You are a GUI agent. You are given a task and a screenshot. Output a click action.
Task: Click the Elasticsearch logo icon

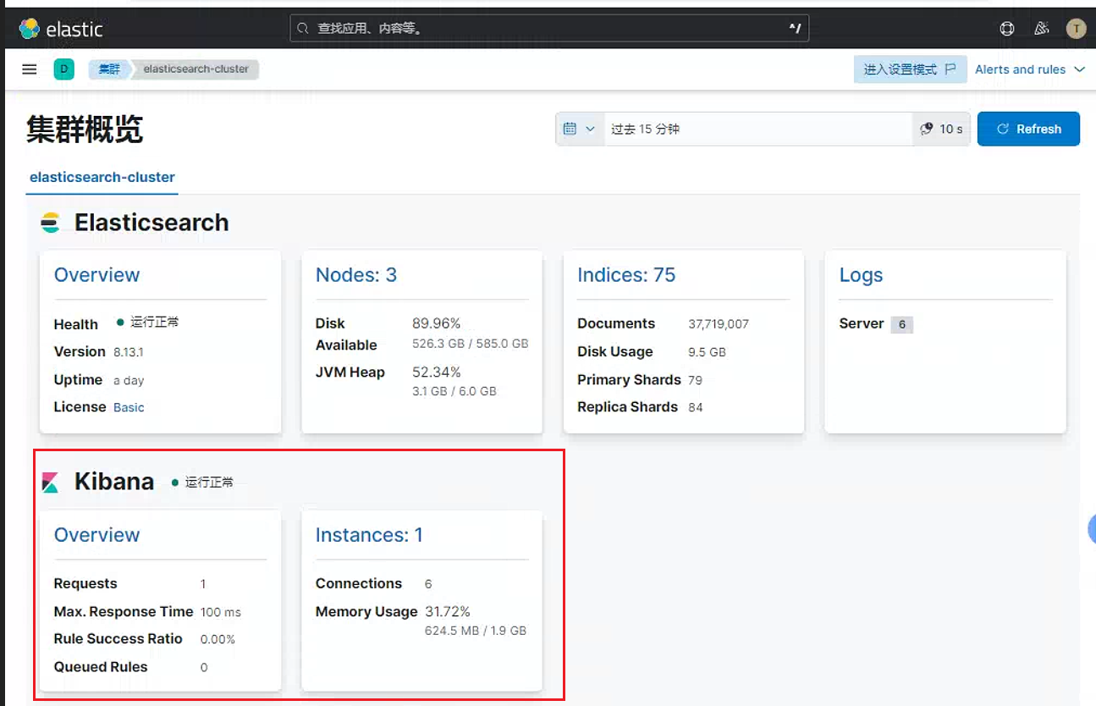[51, 223]
